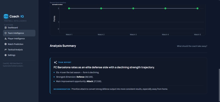This screenshot has width=220, height=102.
Task: Click the 'FOOTBALL INTELLIGENCE' tagline
Action: [15, 21]
